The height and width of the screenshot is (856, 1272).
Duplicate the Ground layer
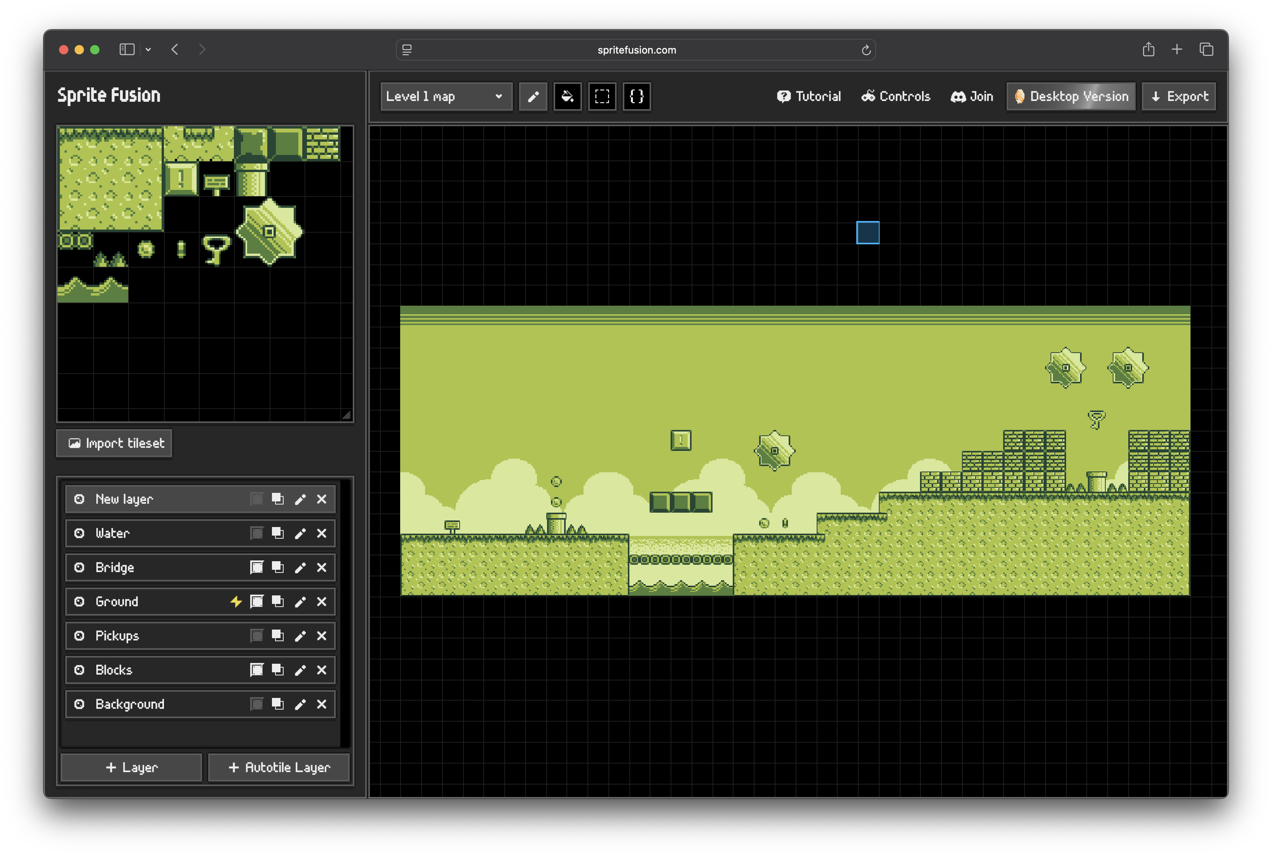(278, 602)
